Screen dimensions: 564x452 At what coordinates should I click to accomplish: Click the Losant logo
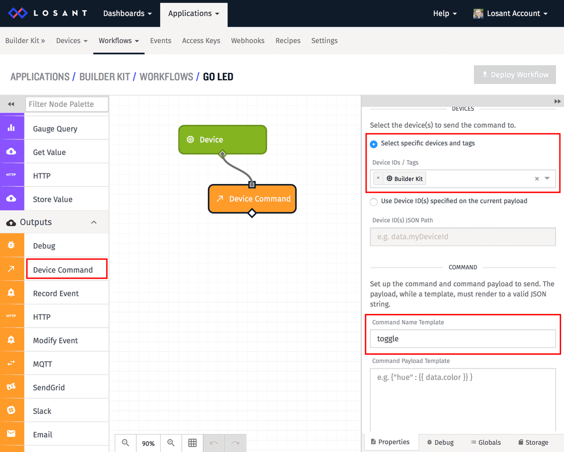click(48, 13)
